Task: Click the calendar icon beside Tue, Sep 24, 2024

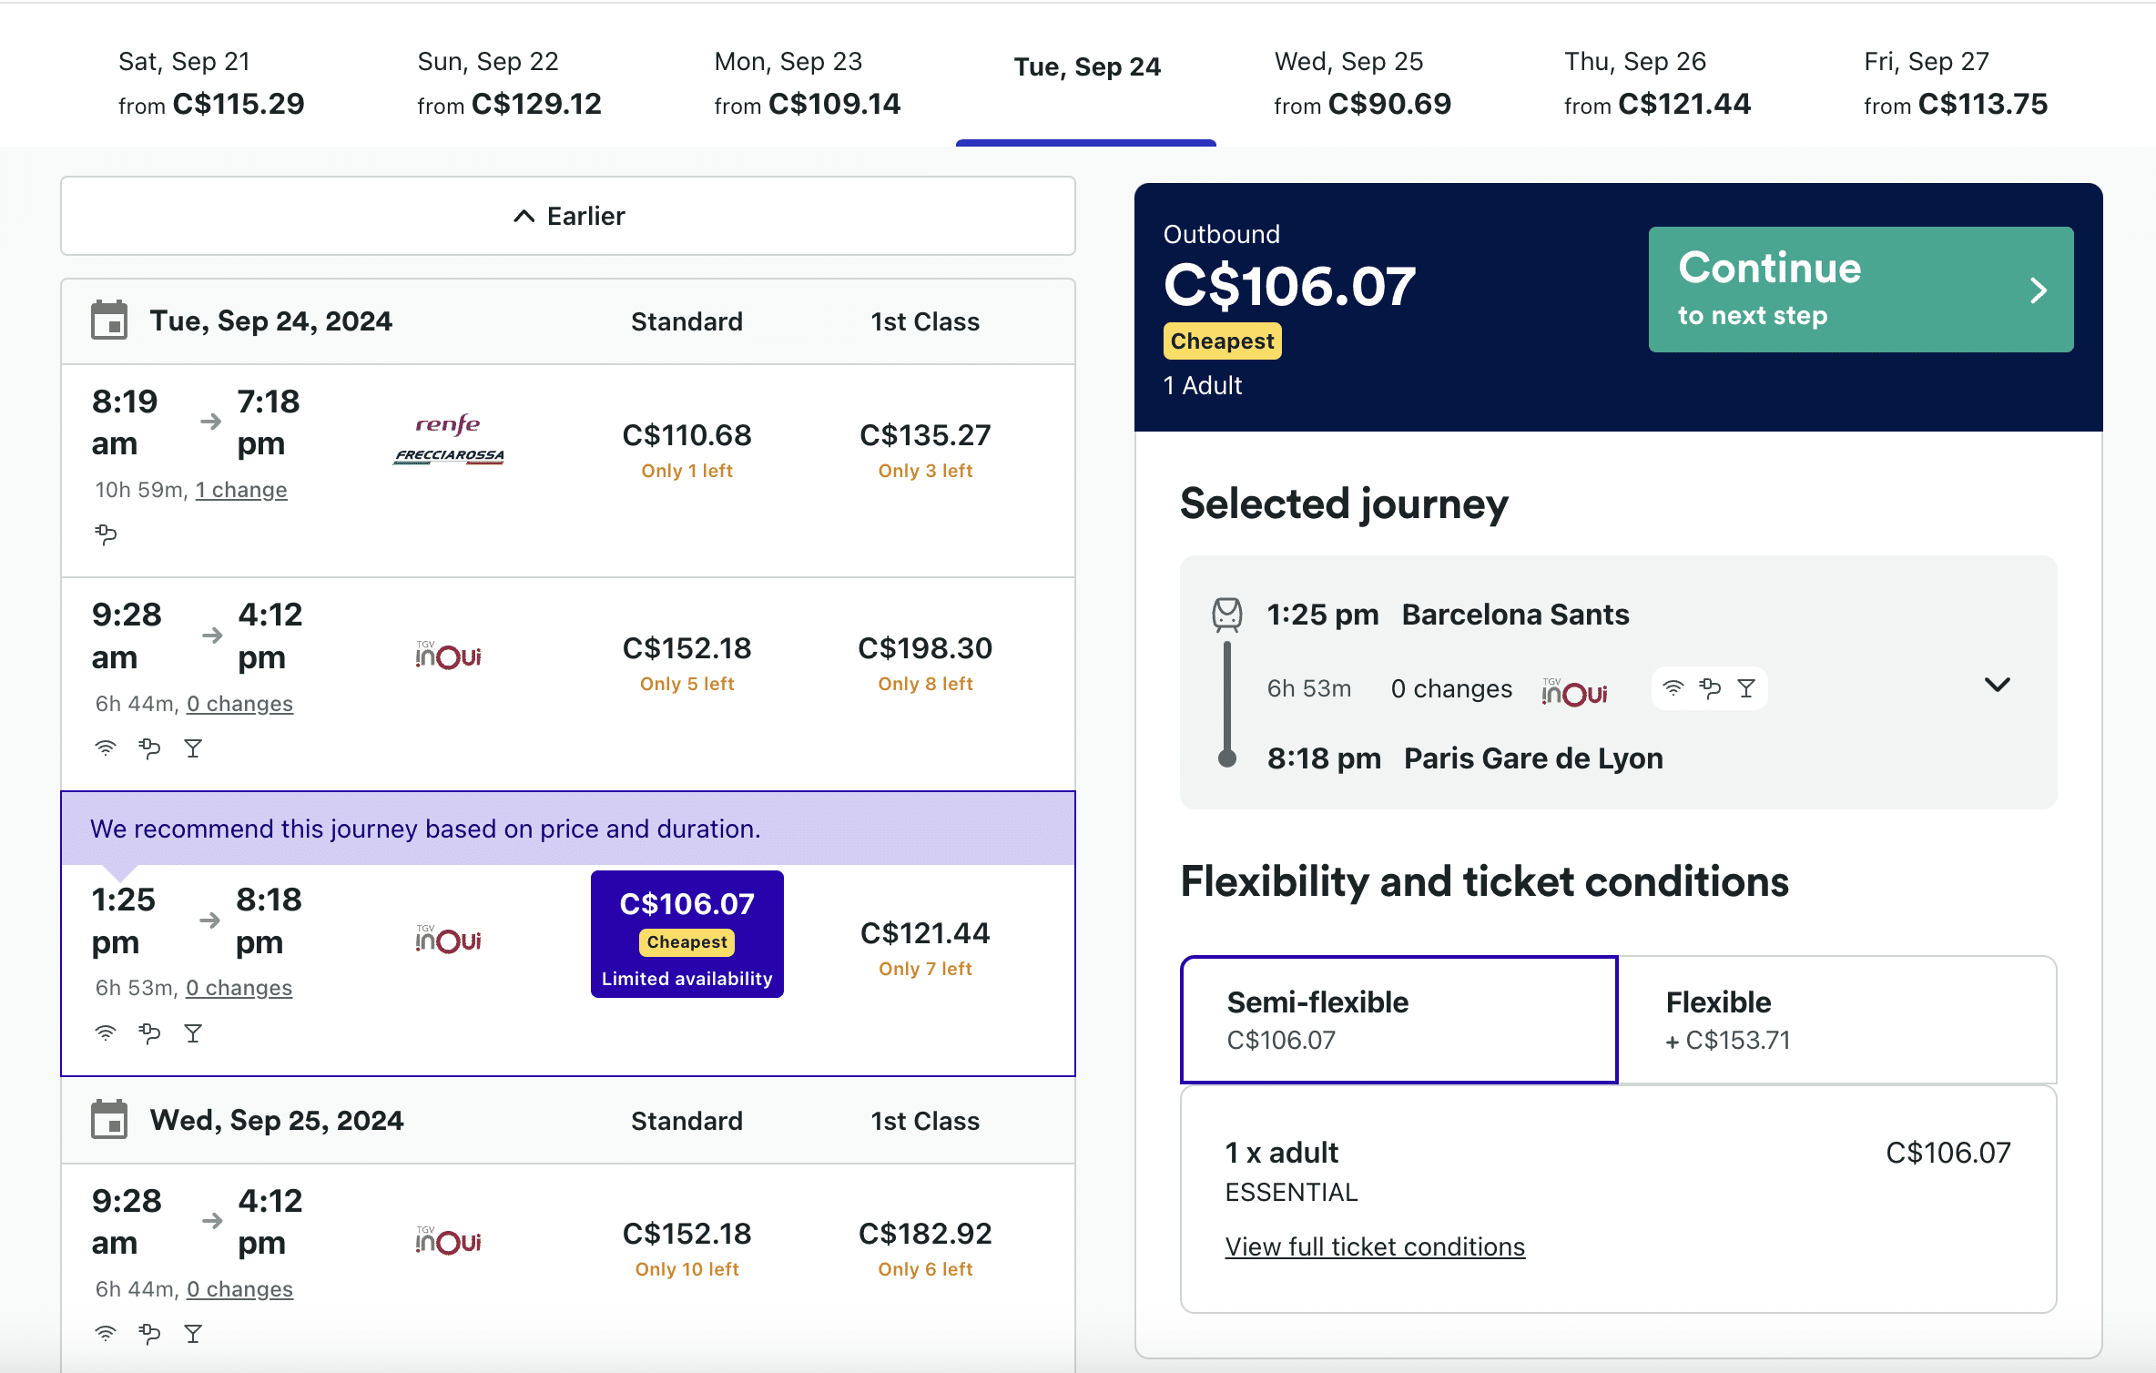Action: coord(109,321)
